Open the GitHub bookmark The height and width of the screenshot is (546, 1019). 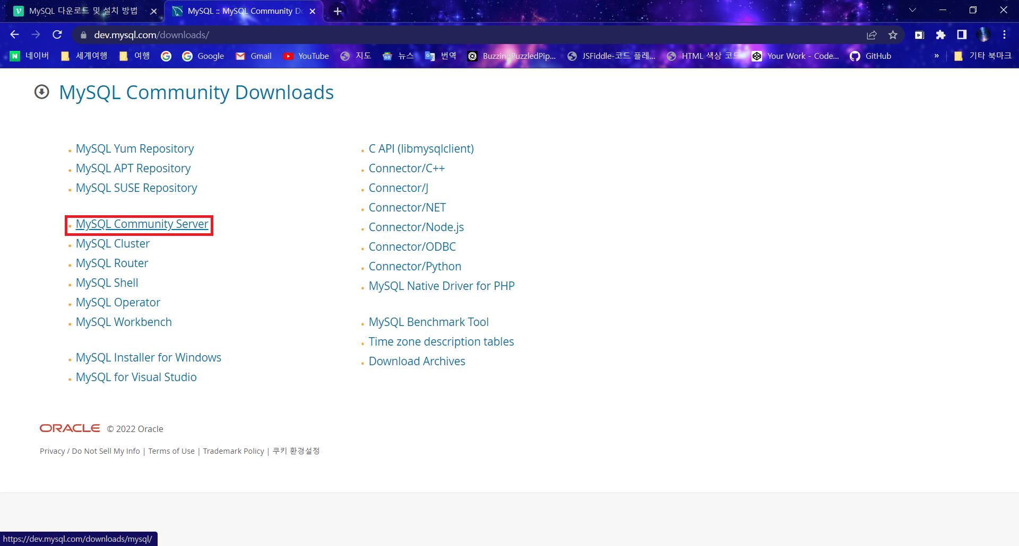[x=871, y=56]
